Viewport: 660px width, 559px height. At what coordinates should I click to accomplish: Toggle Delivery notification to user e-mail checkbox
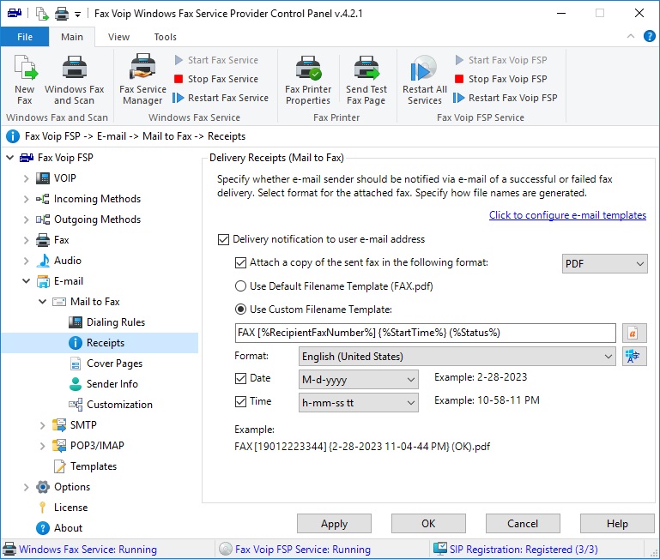(x=223, y=240)
